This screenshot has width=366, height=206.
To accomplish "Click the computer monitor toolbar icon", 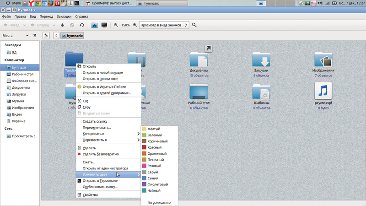I will pyautogui.click(x=104, y=25).
